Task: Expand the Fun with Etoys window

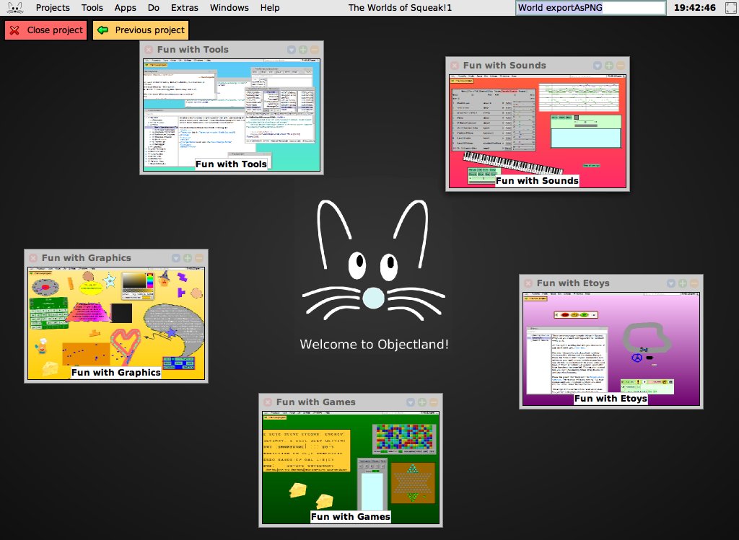Action: (683, 283)
